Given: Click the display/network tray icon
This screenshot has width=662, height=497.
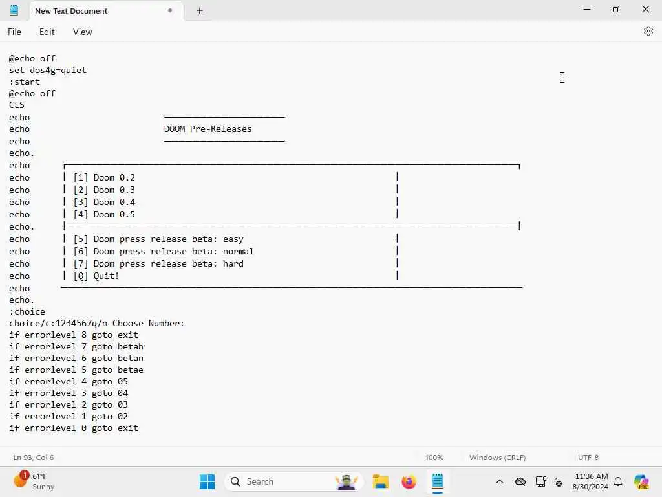Looking at the screenshot, I should pyautogui.click(x=540, y=481).
